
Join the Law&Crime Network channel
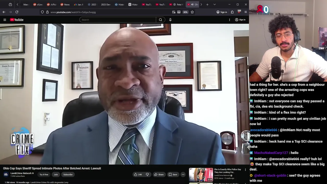pos(56,175)
